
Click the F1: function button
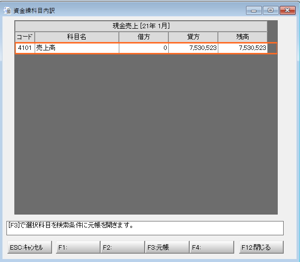click(x=78, y=247)
